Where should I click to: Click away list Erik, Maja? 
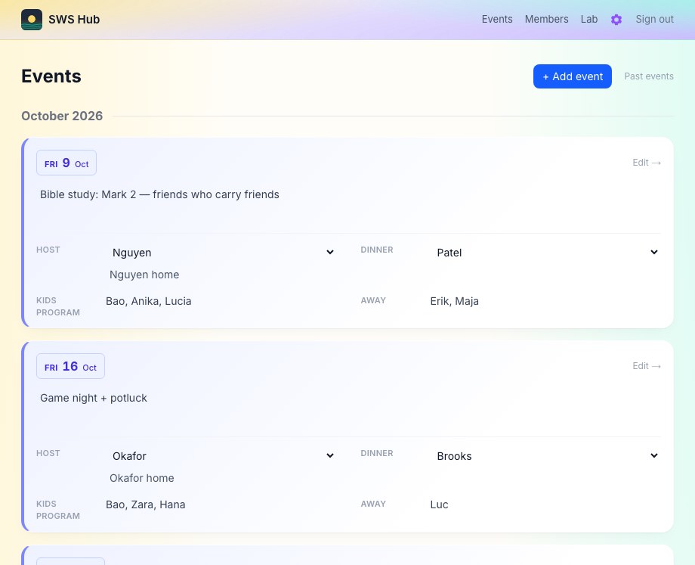(x=454, y=301)
